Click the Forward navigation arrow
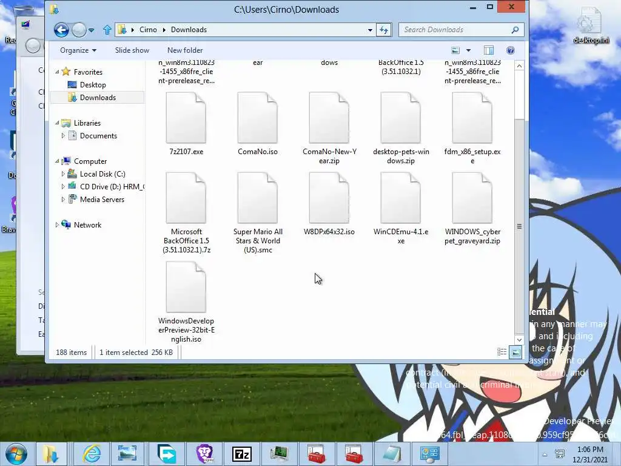The image size is (621, 466). coord(79,30)
